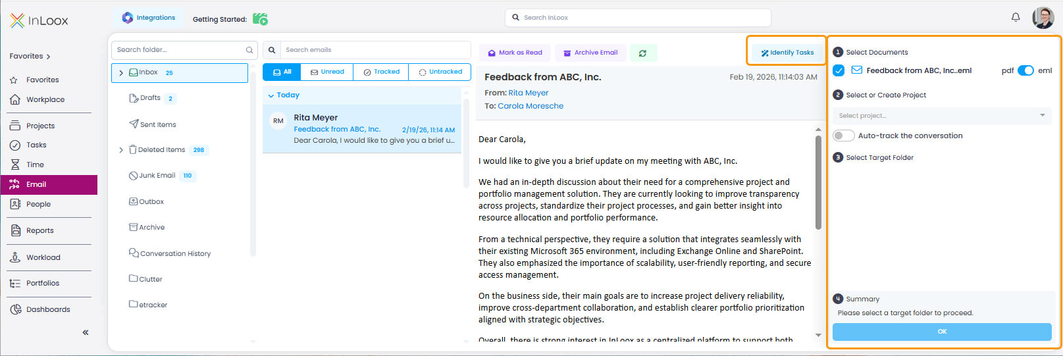Screen dimensions: 1063x356
Task: Go to Tasks in the sidebar
Action: click(36, 145)
